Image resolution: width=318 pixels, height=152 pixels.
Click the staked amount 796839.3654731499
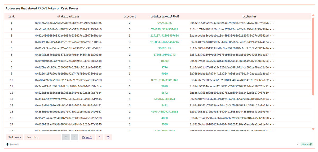pos(165,29)
